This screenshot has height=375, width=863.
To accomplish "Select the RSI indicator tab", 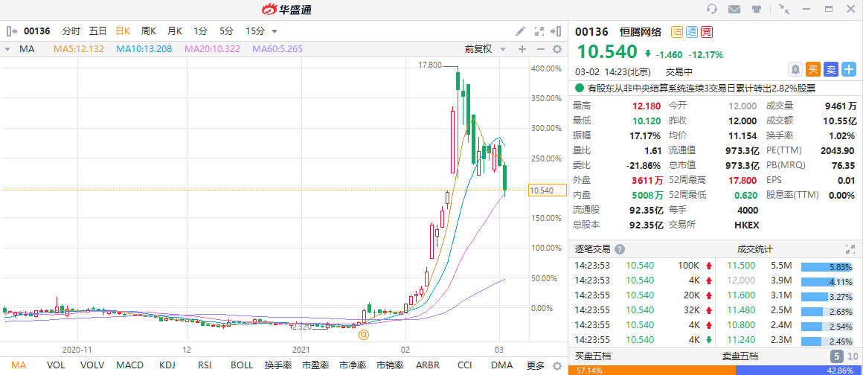I will tap(205, 365).
